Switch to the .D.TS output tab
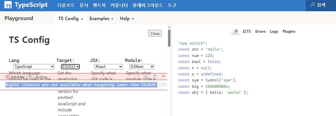 click(246, 31)
